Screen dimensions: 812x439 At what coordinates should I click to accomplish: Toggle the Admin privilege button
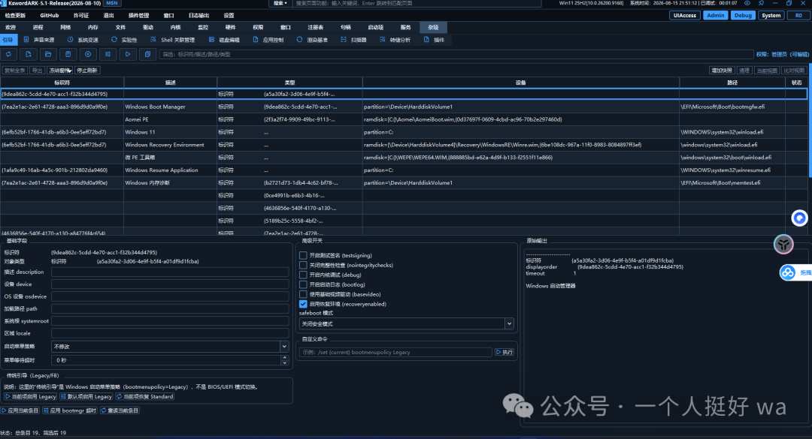715,16
